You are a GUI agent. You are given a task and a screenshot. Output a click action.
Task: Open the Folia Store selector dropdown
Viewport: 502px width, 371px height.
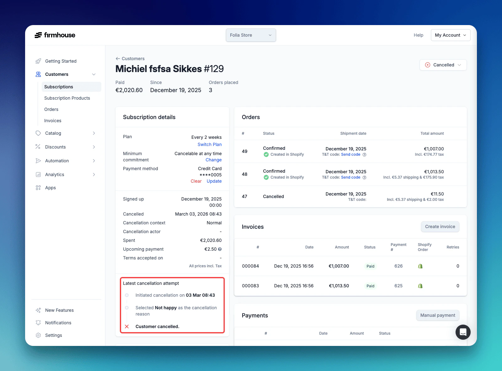click(x=251, y=35)
